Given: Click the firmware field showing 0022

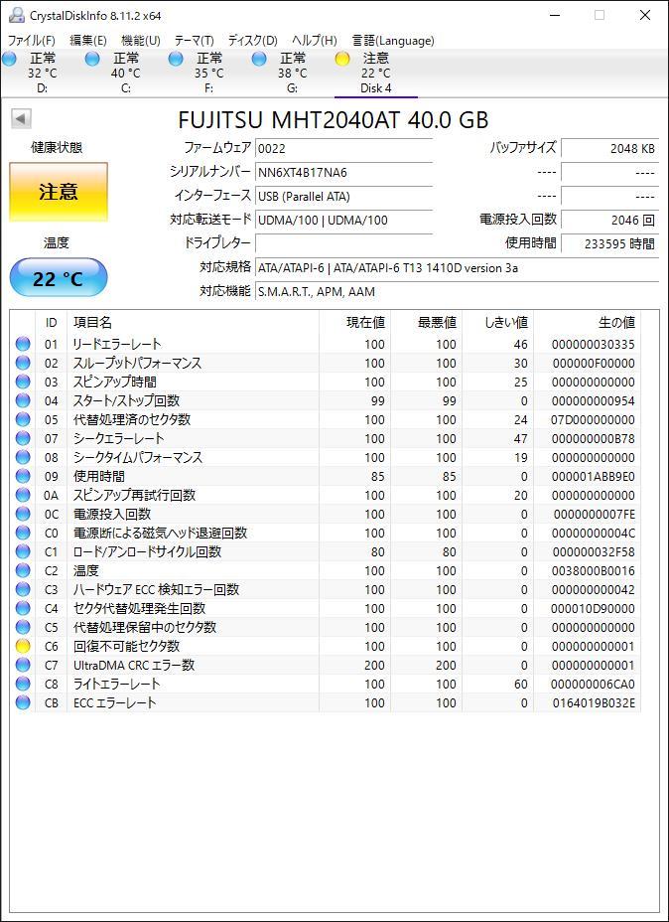Looking at the screenshot, I should [343, 149].
